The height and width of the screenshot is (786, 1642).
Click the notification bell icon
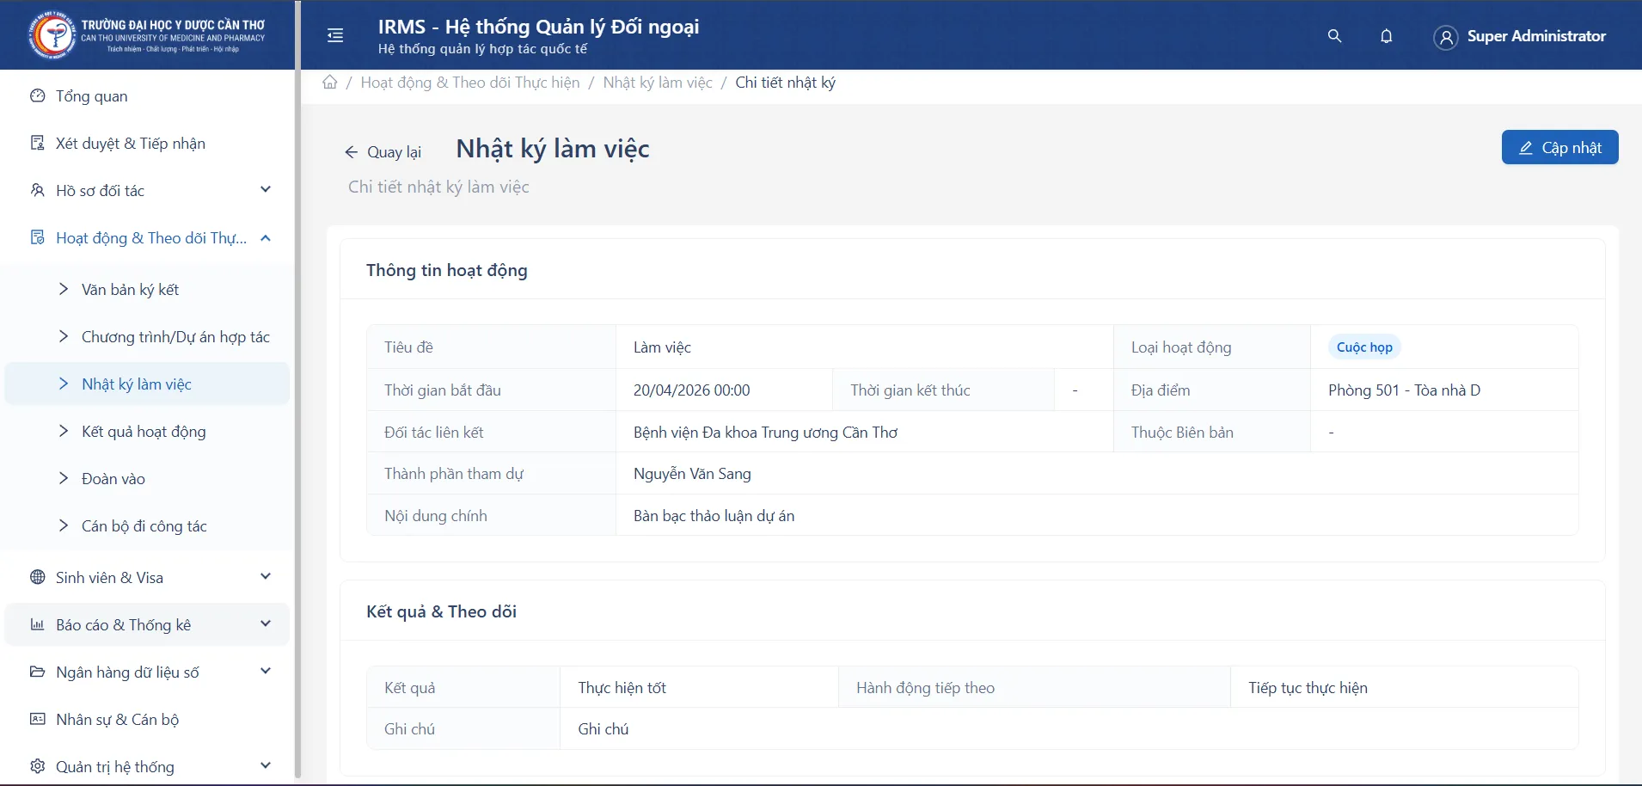1385,36
